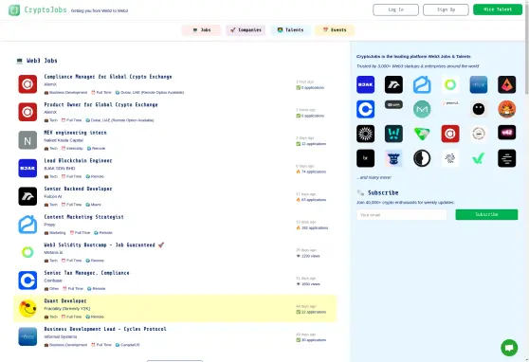Viewport: 529px width, 362px height.
Task: Click the Sign Up button
Action: point(446,9)
